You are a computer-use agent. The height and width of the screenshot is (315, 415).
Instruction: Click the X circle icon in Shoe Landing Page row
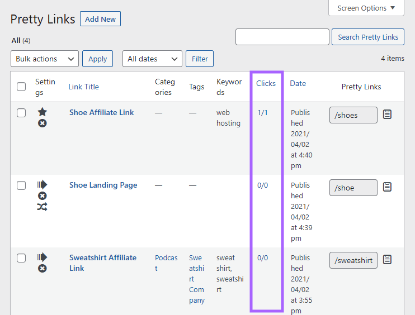(x=43, y=196)
